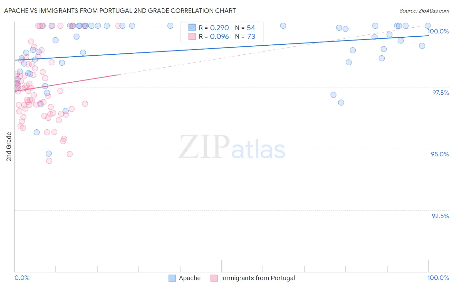Click the 97.5% y-axis tick label
The image size is (453, 287).
point(440,93)
